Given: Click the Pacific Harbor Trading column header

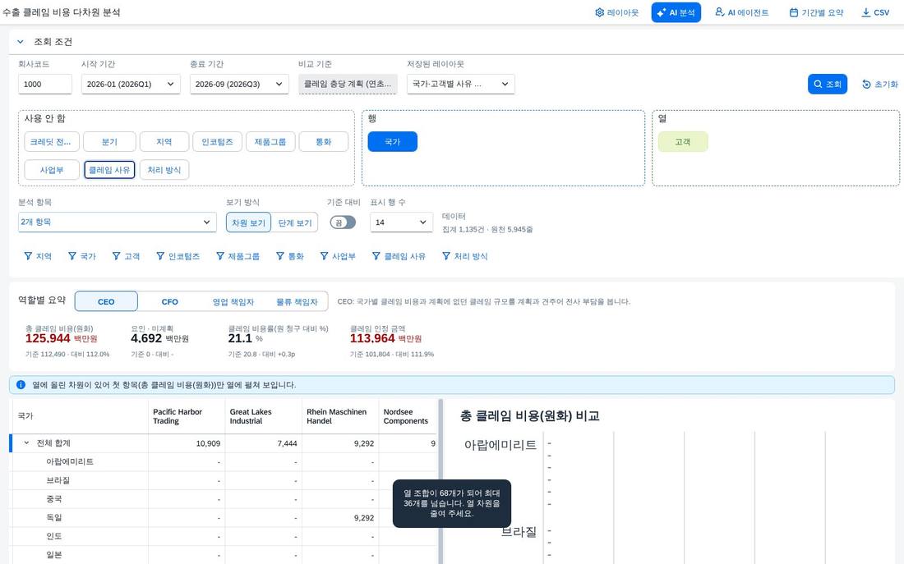Looking at the screenshot, I should [x=187, y=416].
